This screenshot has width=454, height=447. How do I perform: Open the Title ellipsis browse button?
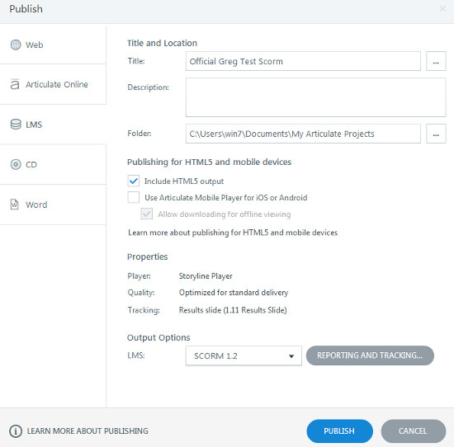436,61
